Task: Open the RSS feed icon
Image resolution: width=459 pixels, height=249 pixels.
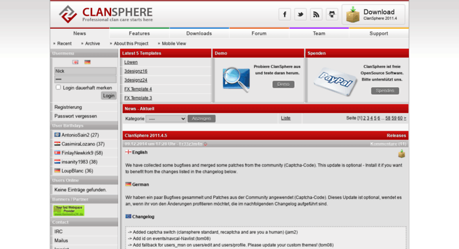Action: pos(316,14)
